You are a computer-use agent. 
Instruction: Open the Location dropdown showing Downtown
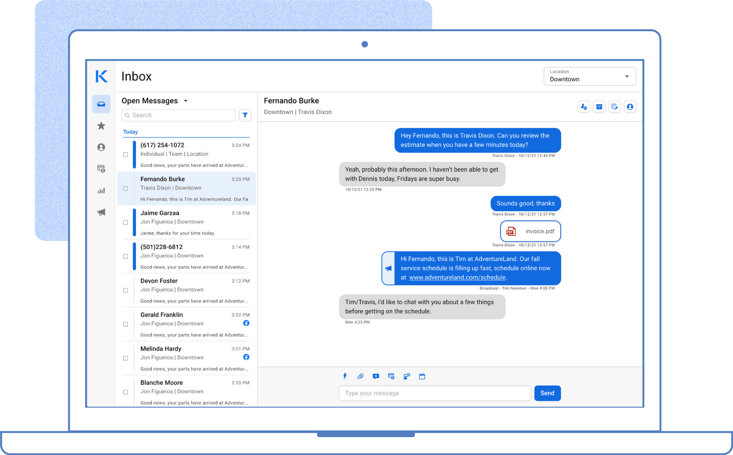590,76
